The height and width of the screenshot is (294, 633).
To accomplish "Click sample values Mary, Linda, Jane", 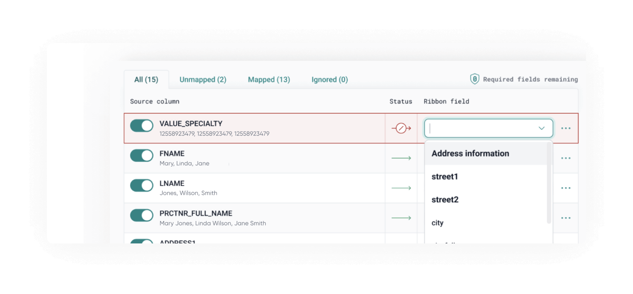I will [x=185, y=164].
